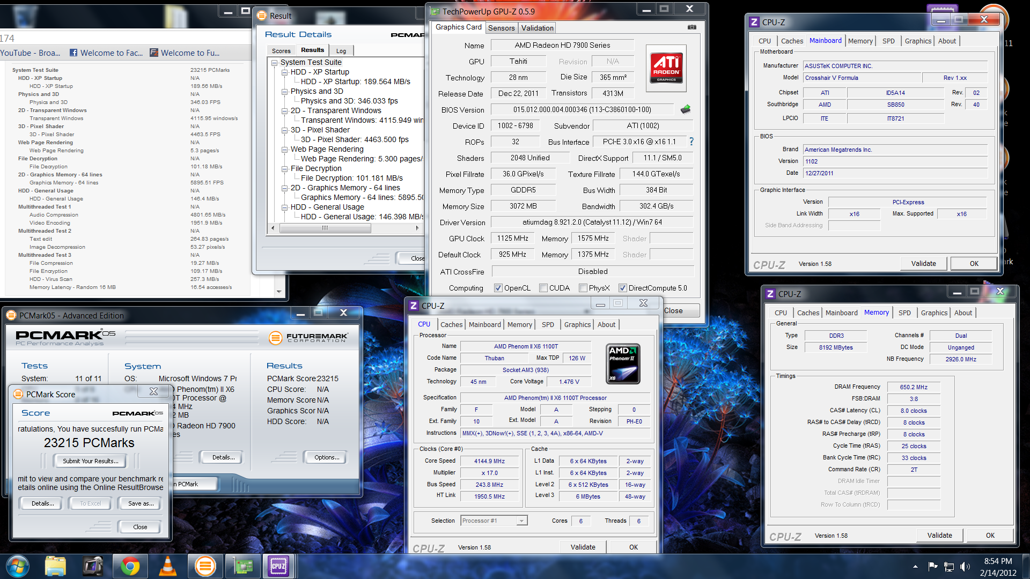1030x579 pixels.
Task: Open network tray icon
Action: 949,566
